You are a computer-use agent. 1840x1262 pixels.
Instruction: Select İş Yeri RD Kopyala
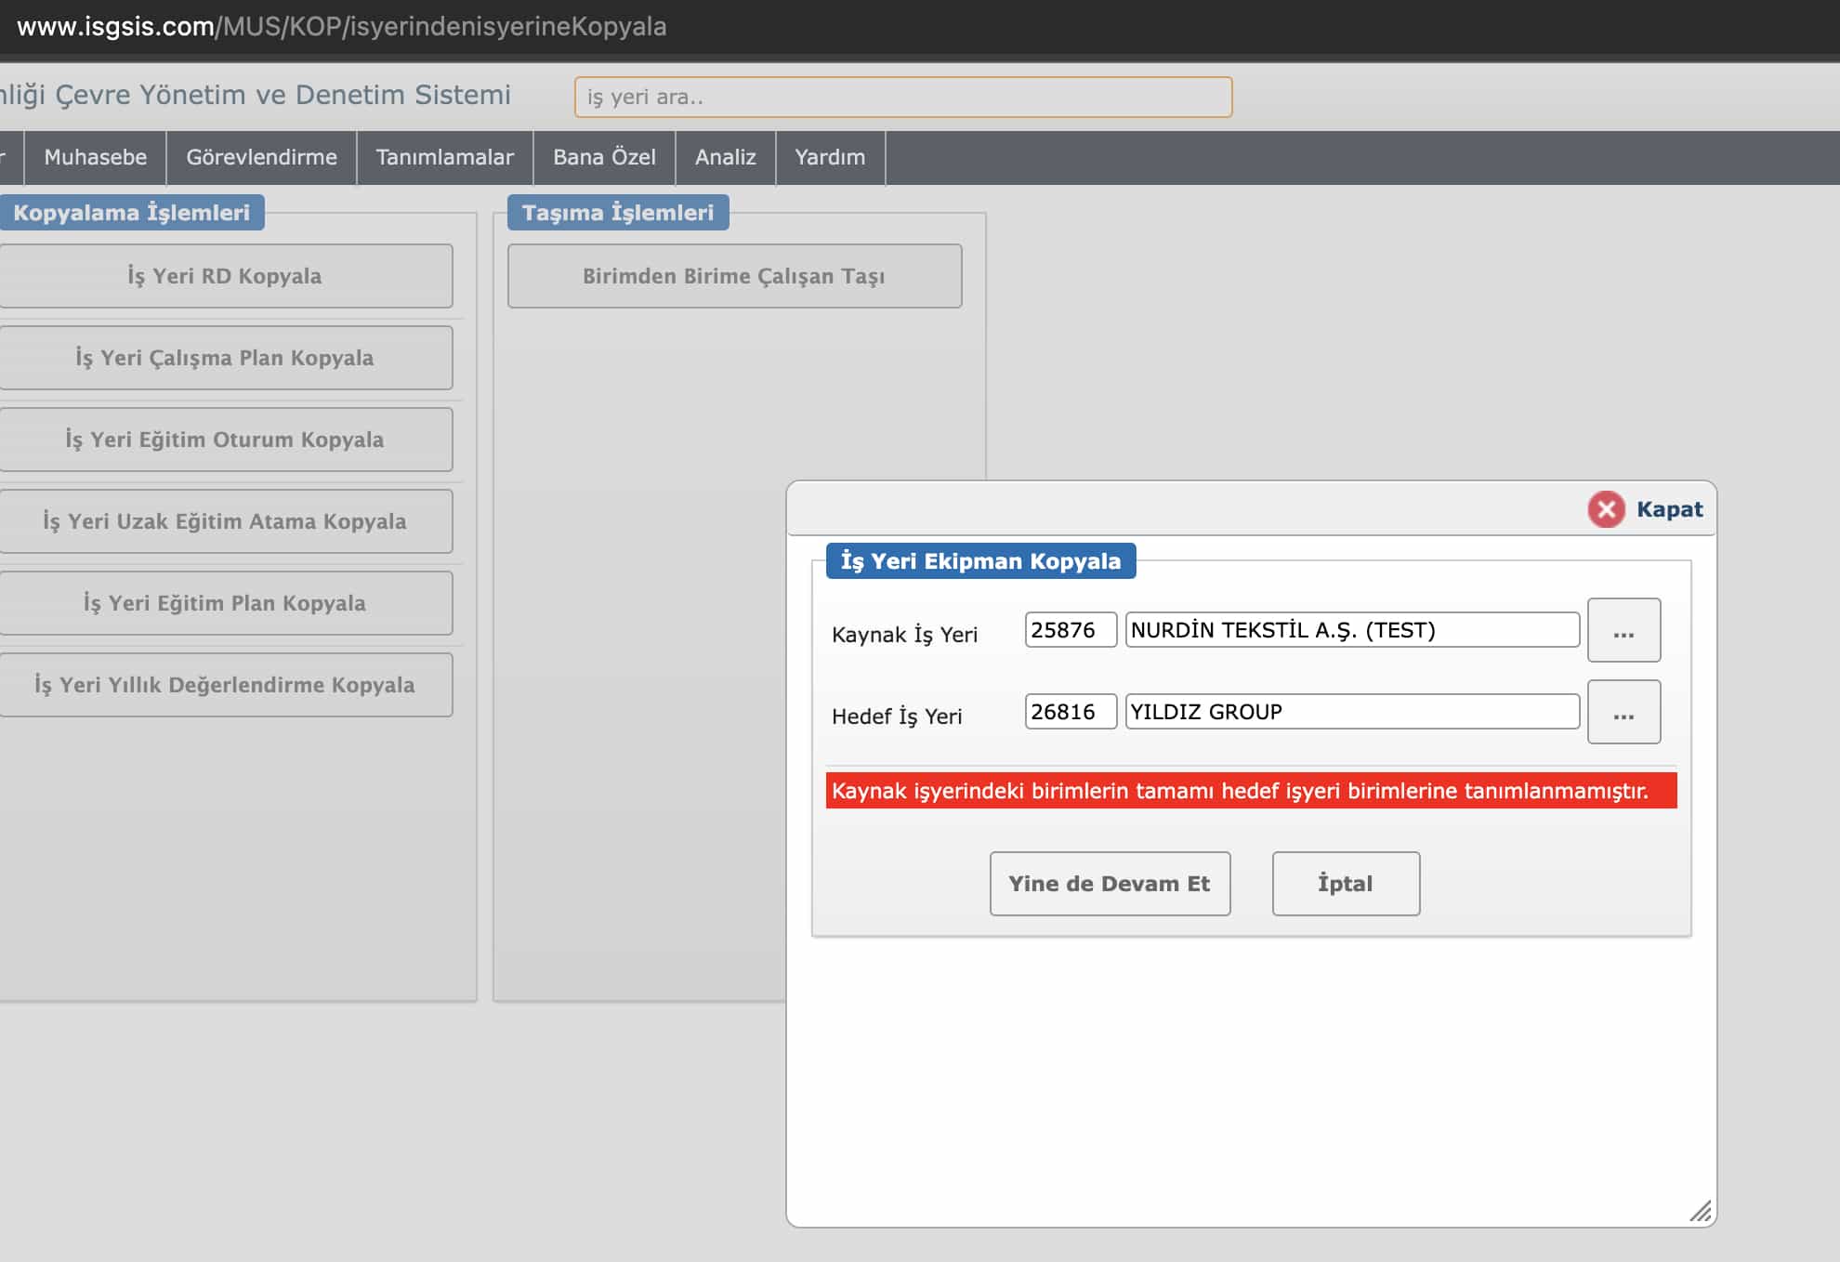(x=224, y=276)
